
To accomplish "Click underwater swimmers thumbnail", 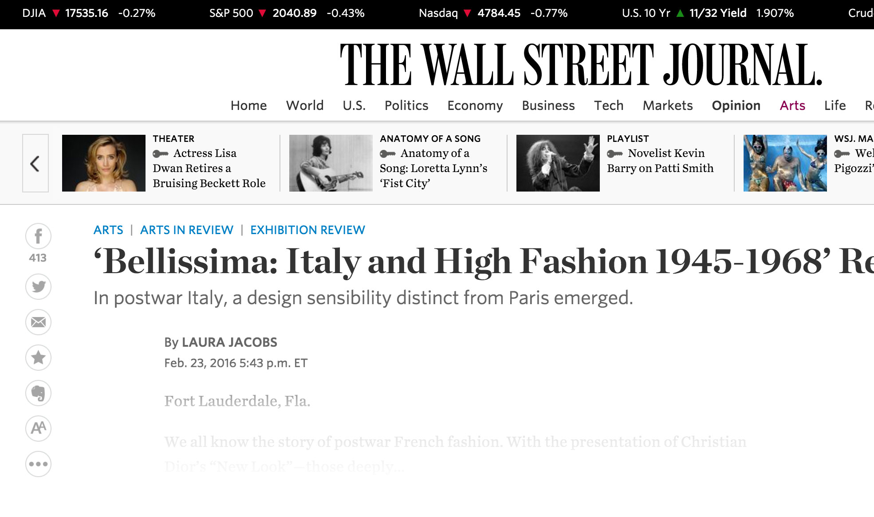I will [785, 163].
